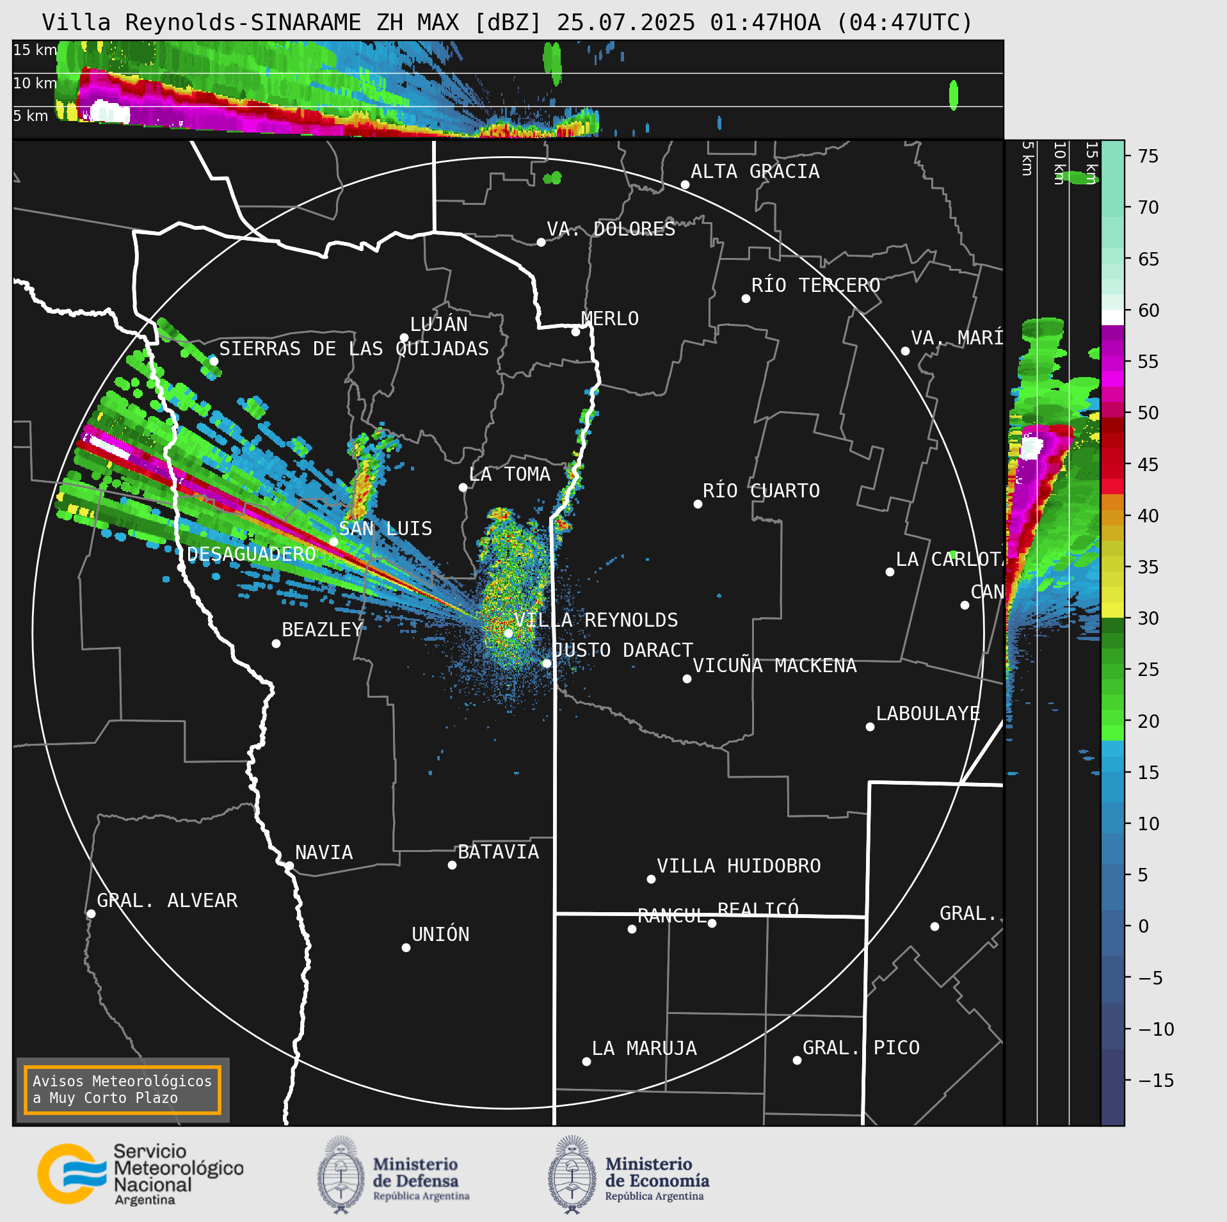
Task: Click the Río Cuarto marker dot
Action: coord(698,504)
